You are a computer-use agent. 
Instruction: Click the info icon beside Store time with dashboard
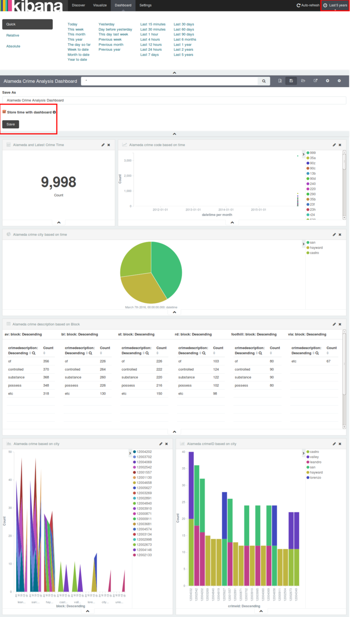54,112
